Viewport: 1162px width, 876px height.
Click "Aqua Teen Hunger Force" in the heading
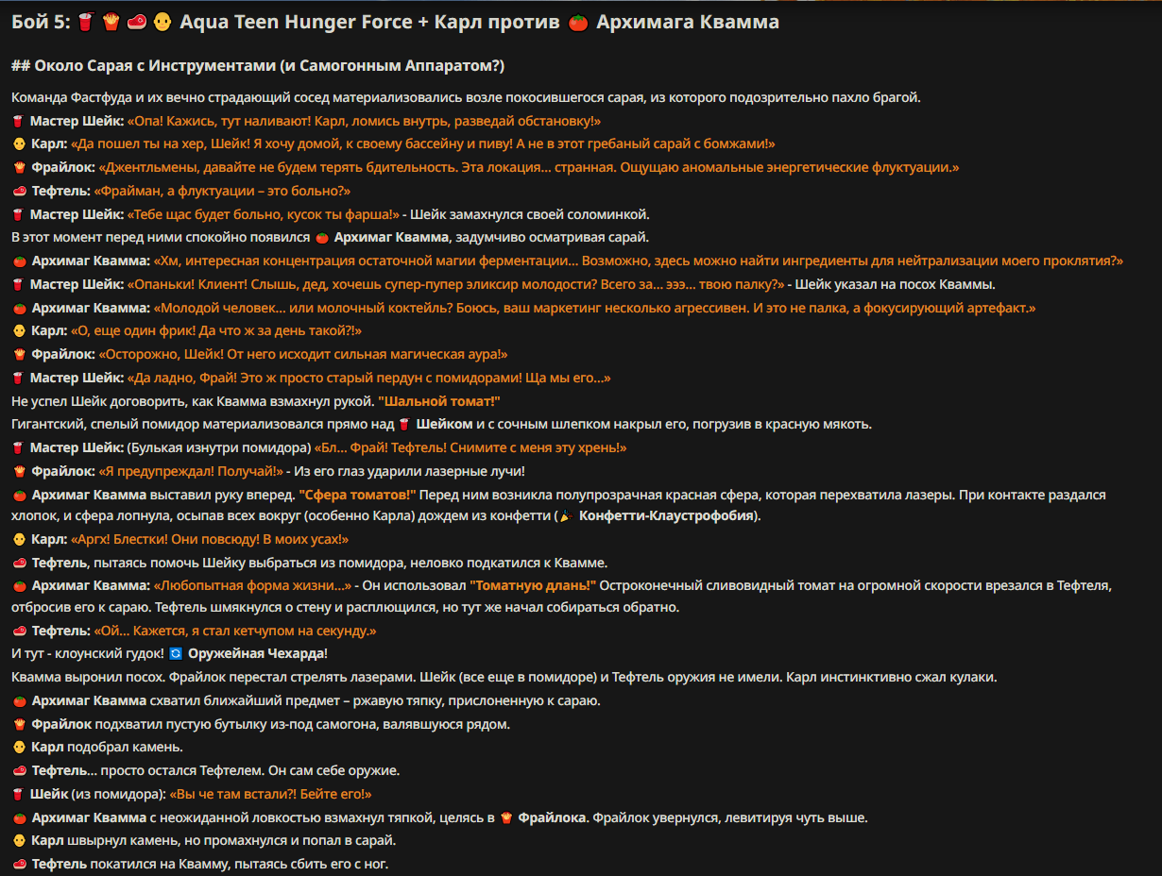[x=296, y=23]
